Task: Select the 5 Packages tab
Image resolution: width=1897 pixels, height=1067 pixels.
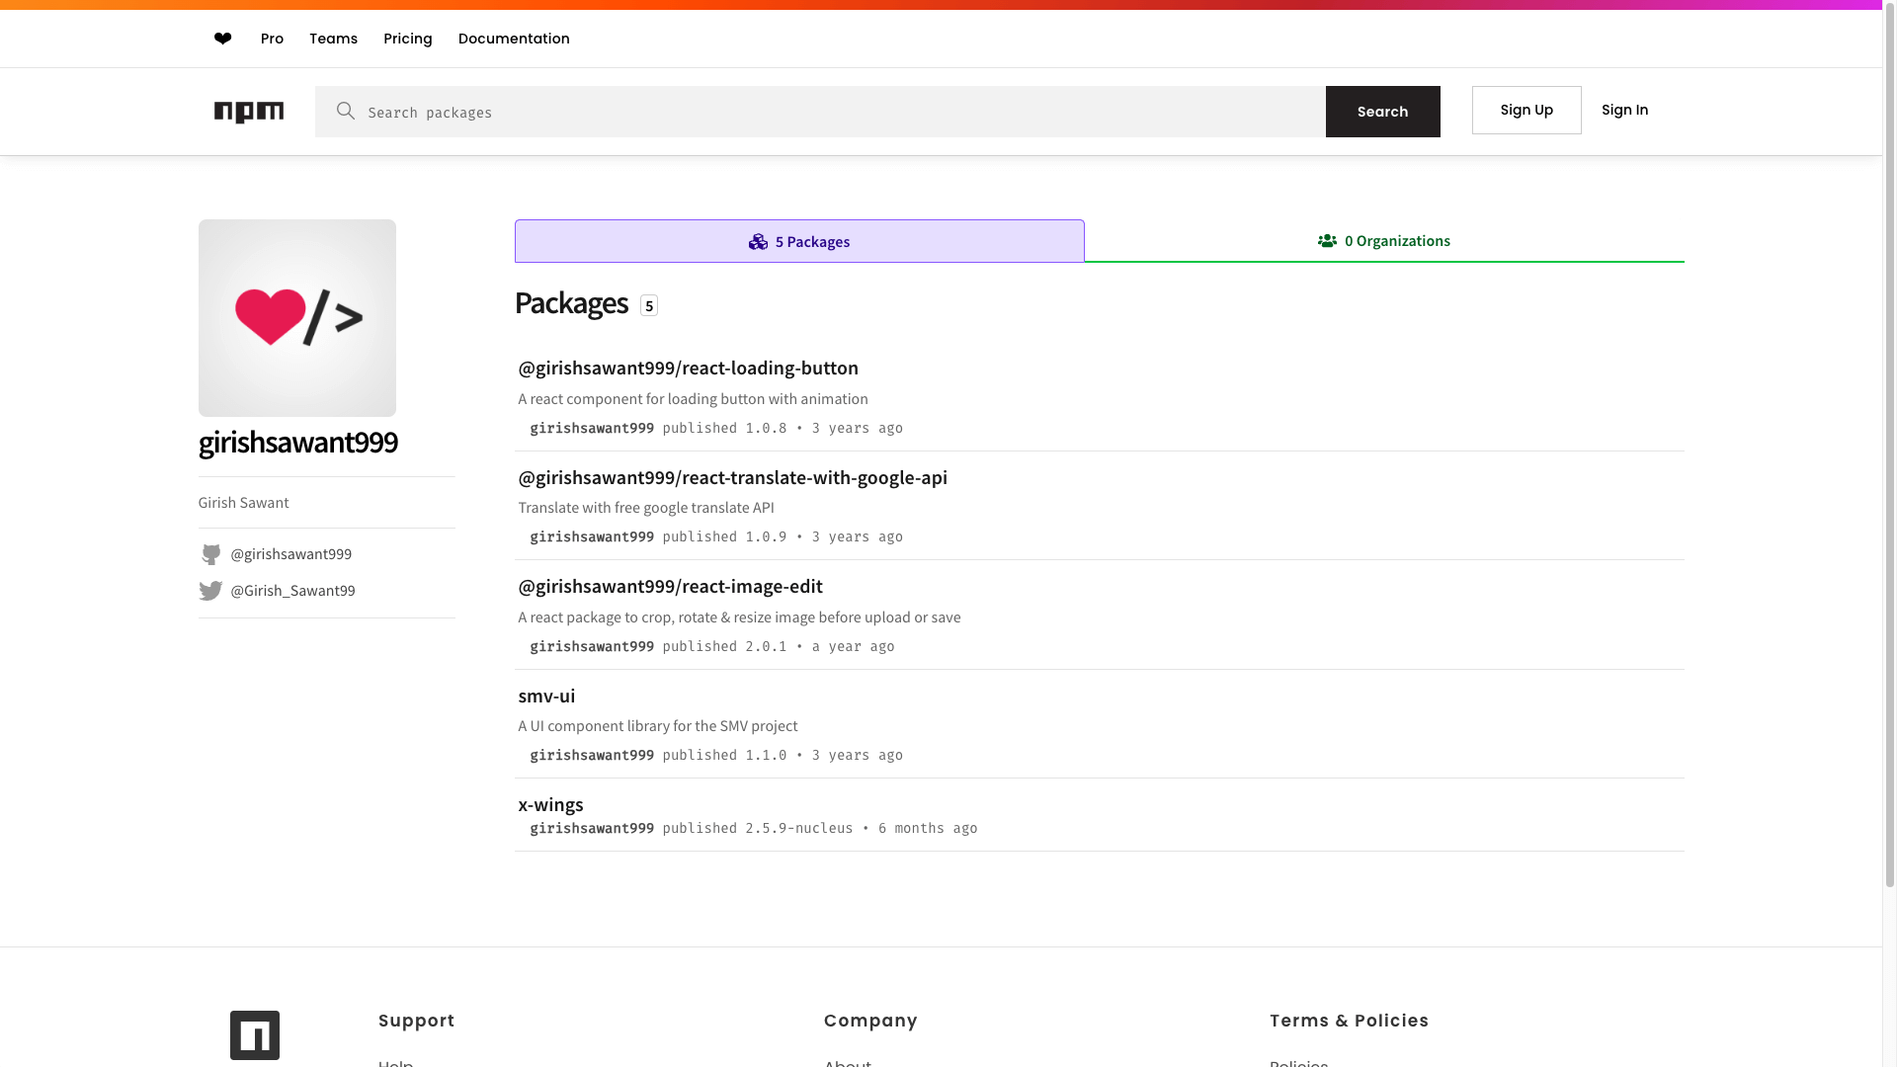Action: pos(799,242)
